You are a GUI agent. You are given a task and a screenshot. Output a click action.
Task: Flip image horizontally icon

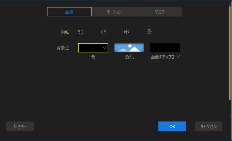pos(126,32)
